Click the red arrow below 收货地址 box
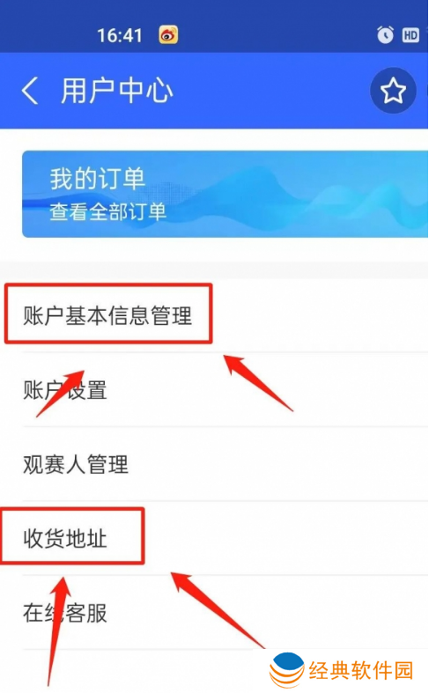 (59, 631)
